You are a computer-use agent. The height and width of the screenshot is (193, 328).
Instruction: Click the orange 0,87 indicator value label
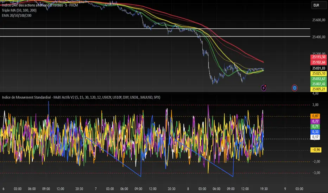pos(315,116)
